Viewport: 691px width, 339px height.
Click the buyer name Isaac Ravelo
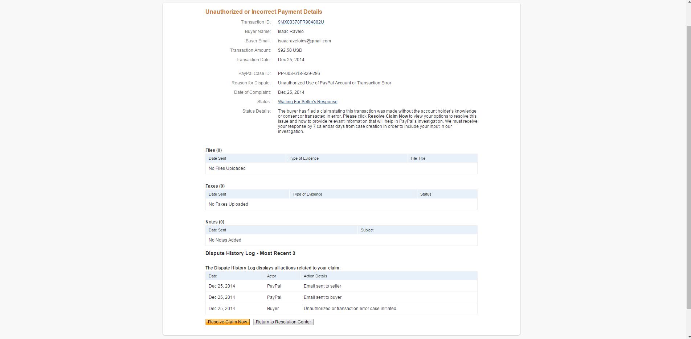(x=291, y=32)
